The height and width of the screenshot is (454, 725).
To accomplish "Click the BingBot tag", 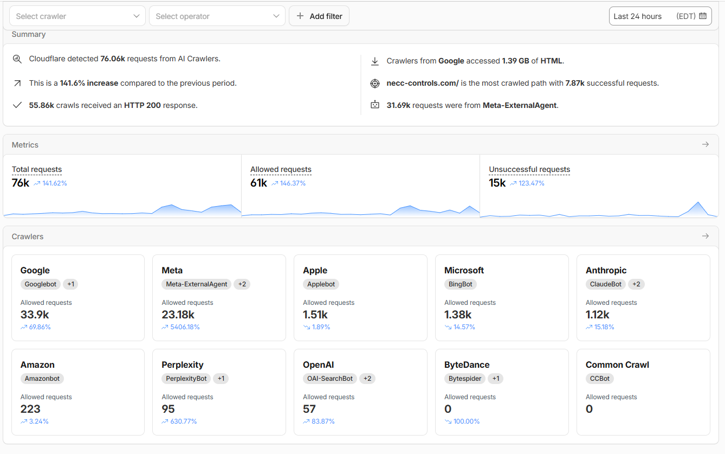I will tap(461, 284).
